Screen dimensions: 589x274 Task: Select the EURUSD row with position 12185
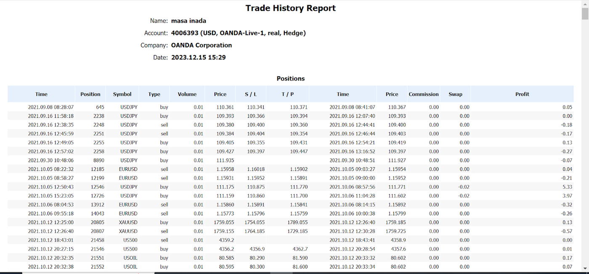point(168,169)
